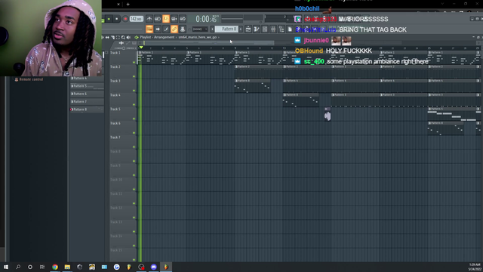Arm the red record button
The height and width of the screenshot is (272, 483).
pyautogui.click(x=125, y=19)
